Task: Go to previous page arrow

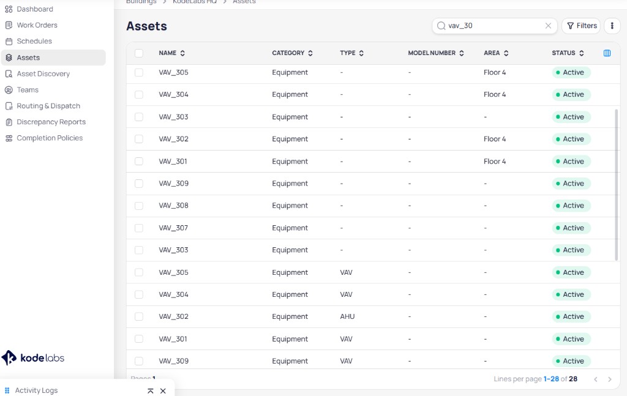Action: (595, 379)
